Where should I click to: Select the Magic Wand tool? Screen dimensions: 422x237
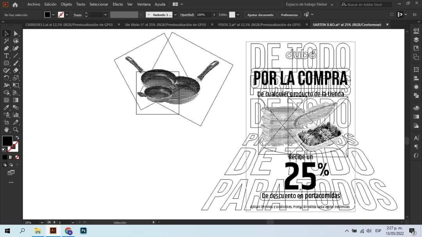tap(7, 41)
